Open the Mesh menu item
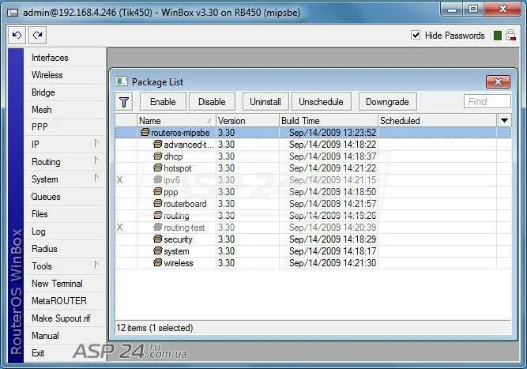The height and width of the screenshot is (369, 527). click(66, 110)
